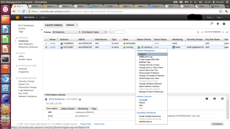This screenshot has height=129, width=230.
Task: Uncheck the box for instance i-b27cd3b7
Action: 46,47
